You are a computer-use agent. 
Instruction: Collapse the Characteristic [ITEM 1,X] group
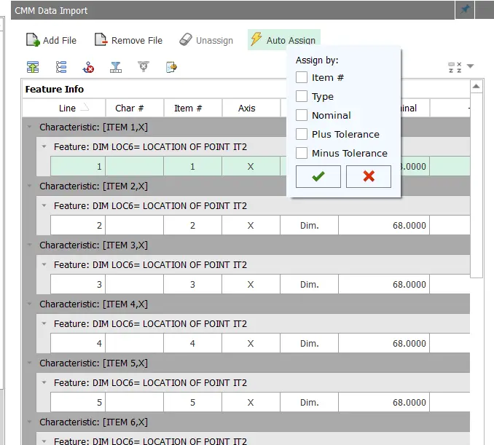point(30,127)
